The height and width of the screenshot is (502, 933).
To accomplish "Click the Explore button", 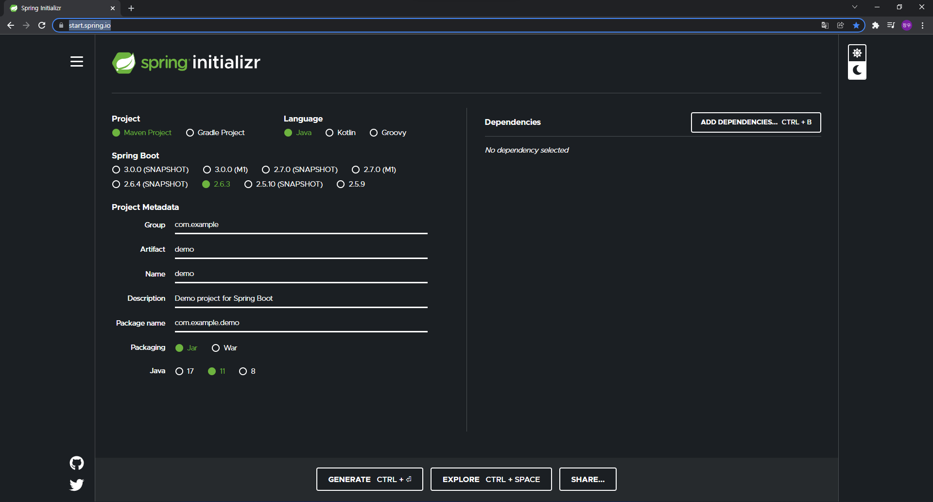I will click(491, 479).
